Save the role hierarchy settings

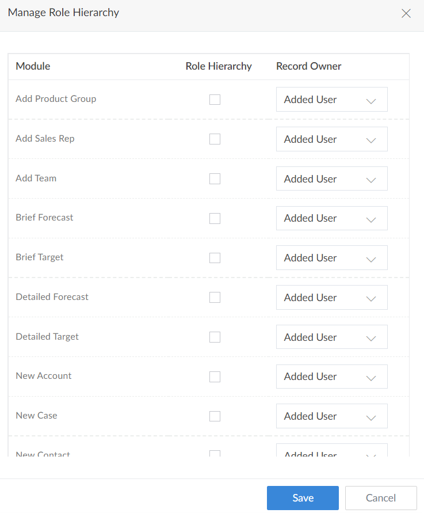(x=303, y=498)
